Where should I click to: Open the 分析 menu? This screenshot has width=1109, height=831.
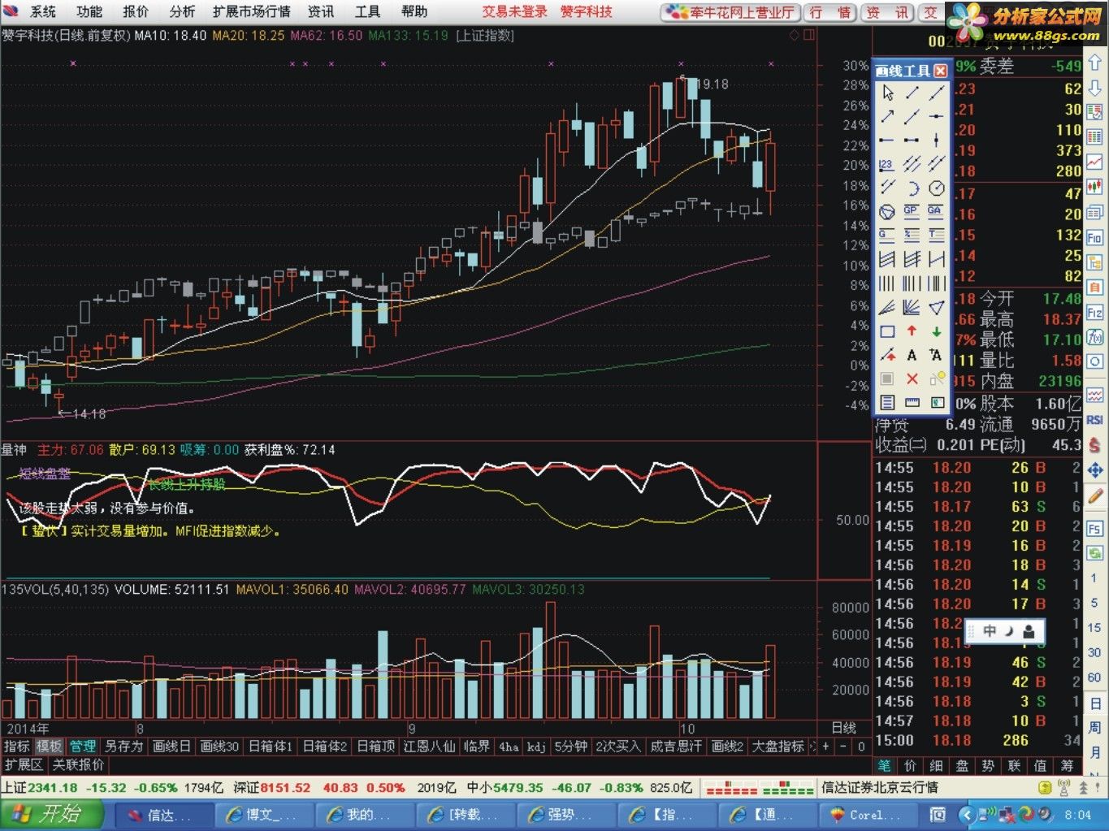click(x=182, y=11)
